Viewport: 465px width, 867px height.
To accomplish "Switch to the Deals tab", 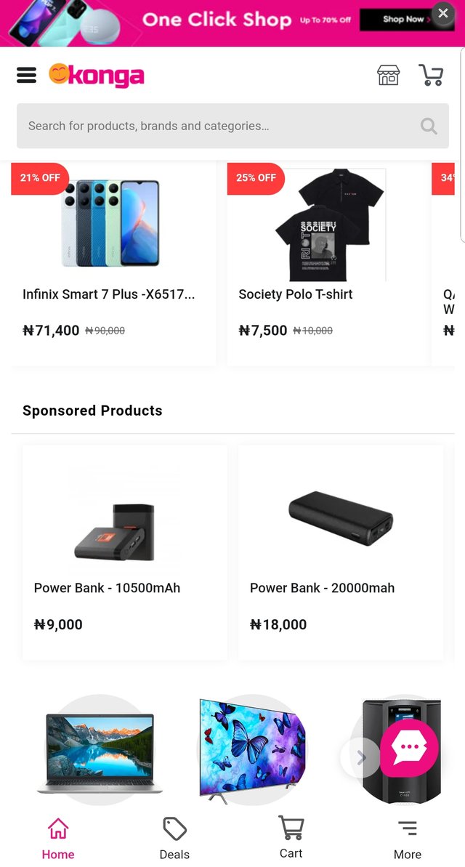I will pyautogui.click(x=174, y=838).
